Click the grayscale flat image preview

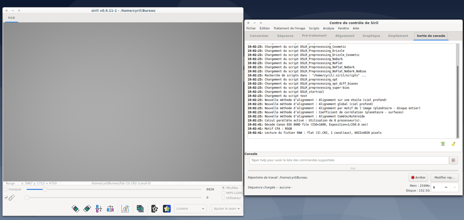coord(122,102)
